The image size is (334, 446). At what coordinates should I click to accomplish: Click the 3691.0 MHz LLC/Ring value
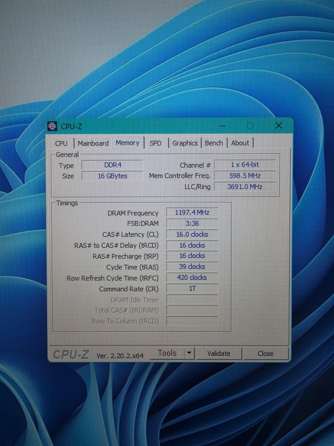[x=245, y=187]
